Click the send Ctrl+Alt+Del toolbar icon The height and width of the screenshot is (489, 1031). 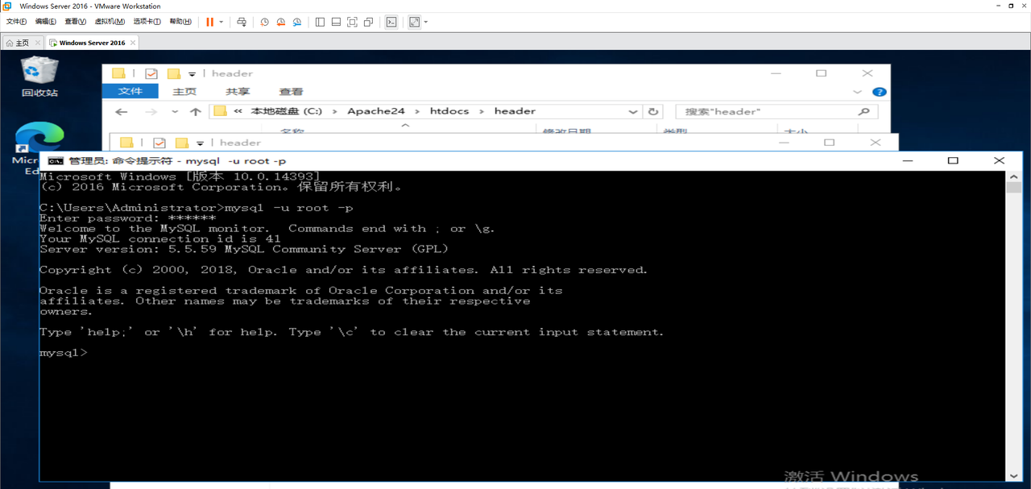pyautogui.click(x=241, y=22)
